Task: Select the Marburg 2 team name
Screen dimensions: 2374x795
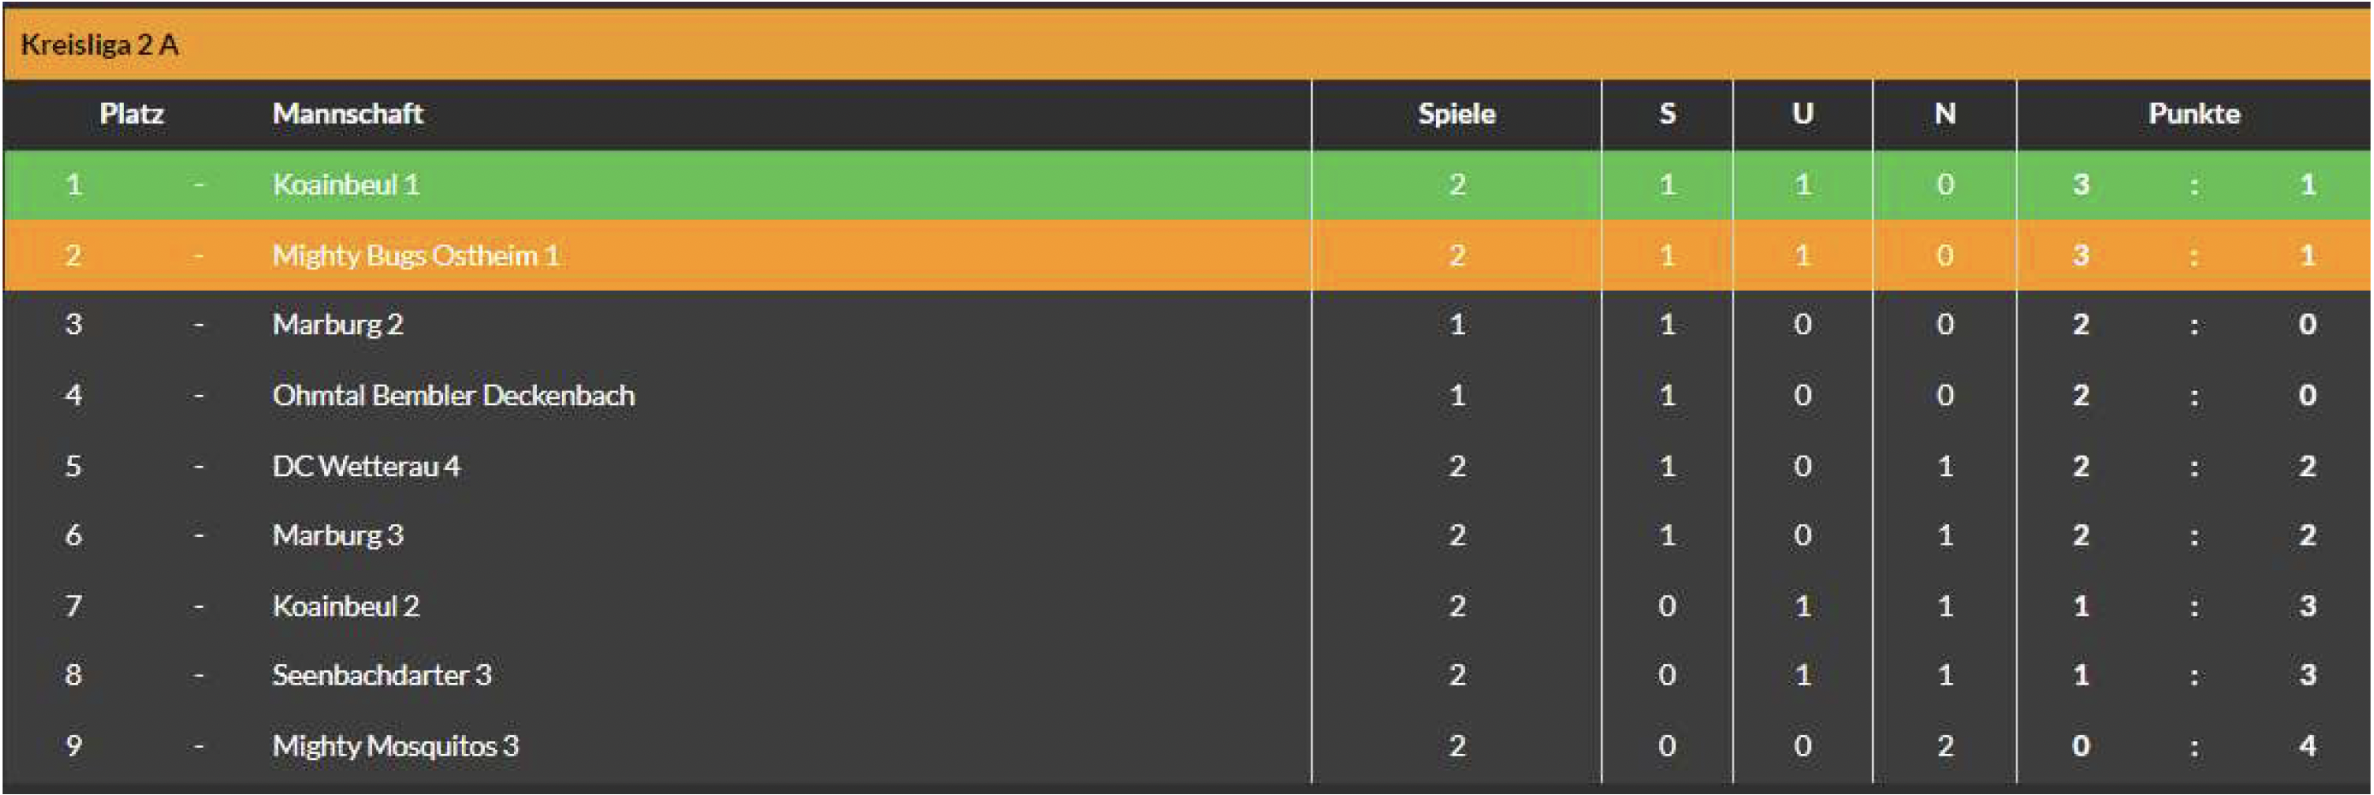Action: [337, 325]
